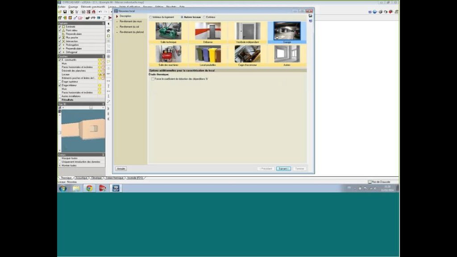Switch to the Acoustique tab
Screen dimensions: 457x257
(x=81, y=178)
